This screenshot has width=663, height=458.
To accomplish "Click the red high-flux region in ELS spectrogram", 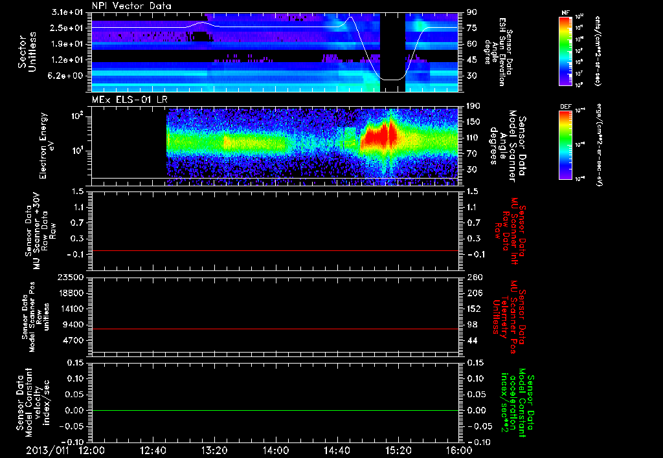I will coord(379,137).
